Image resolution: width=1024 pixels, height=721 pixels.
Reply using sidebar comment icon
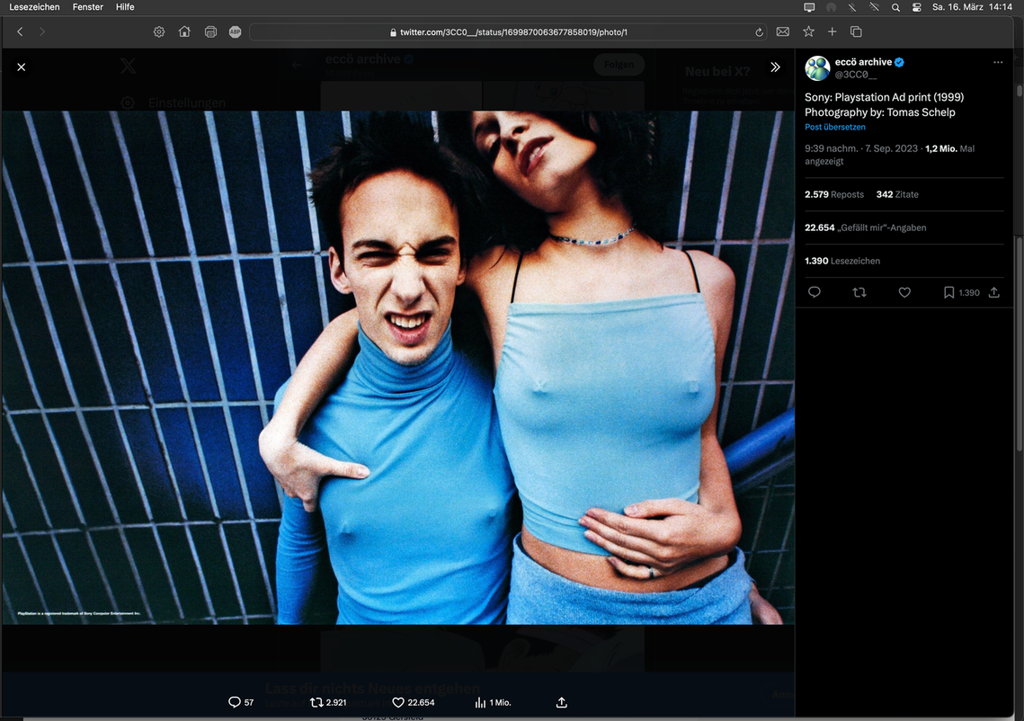[815, 292]
